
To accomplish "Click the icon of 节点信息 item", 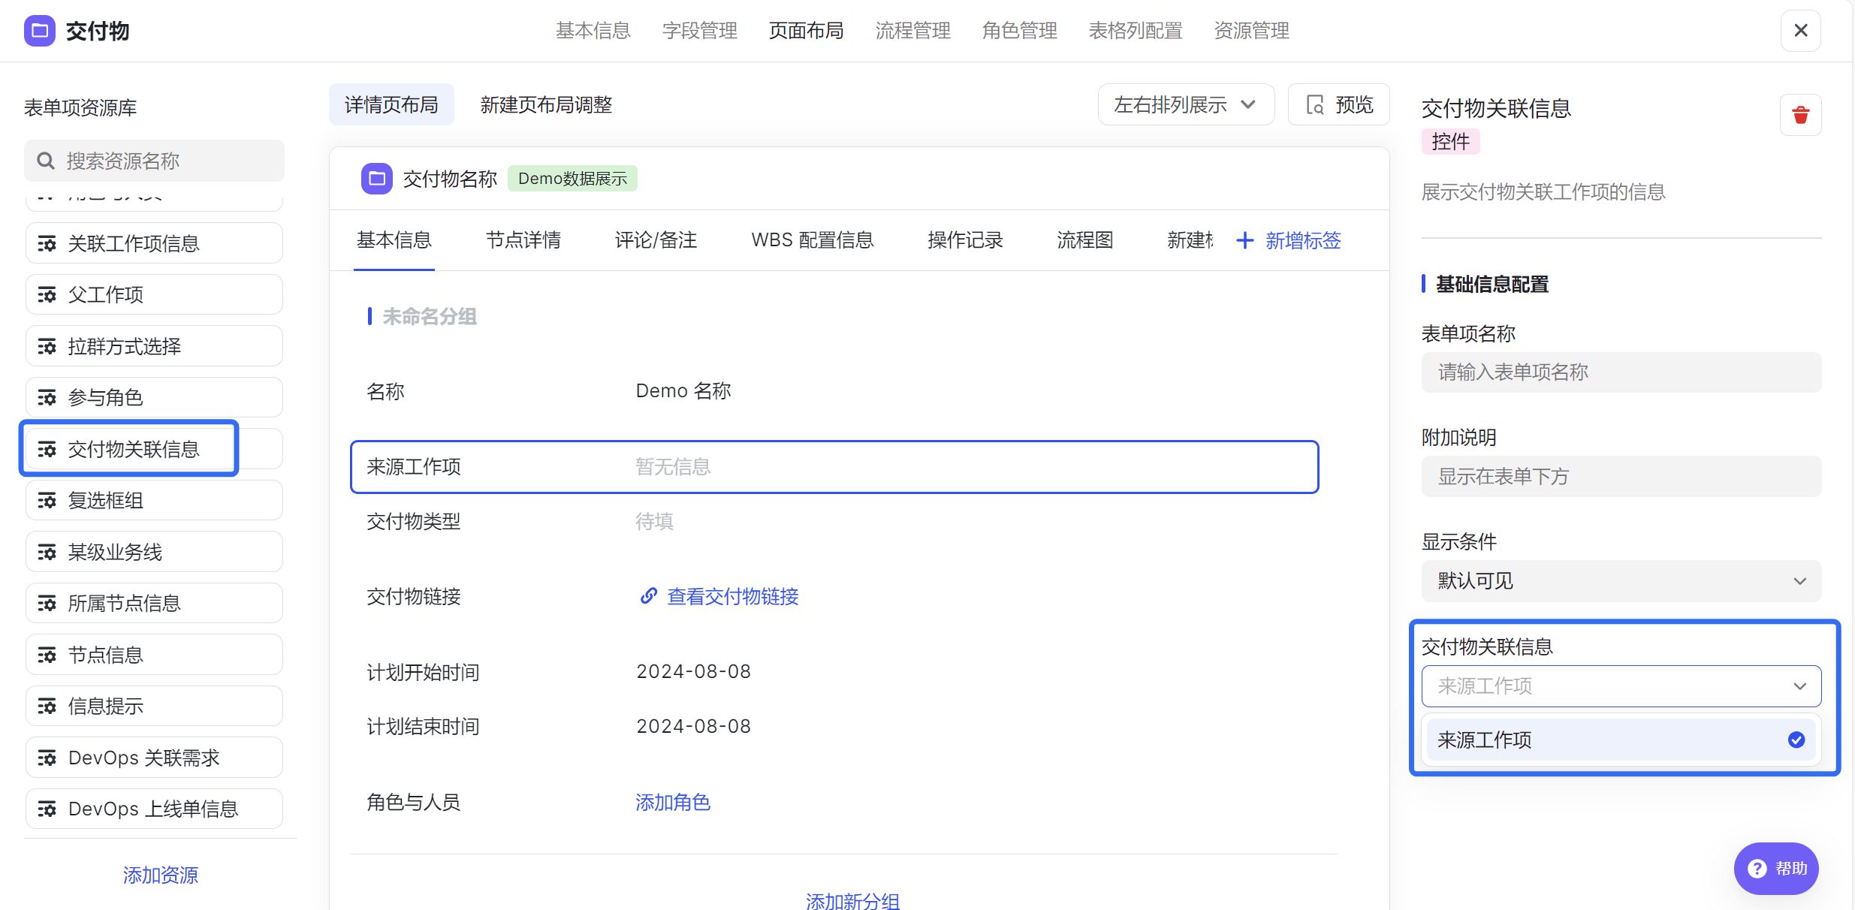I will pyautogui.click(x=47, y=655).
